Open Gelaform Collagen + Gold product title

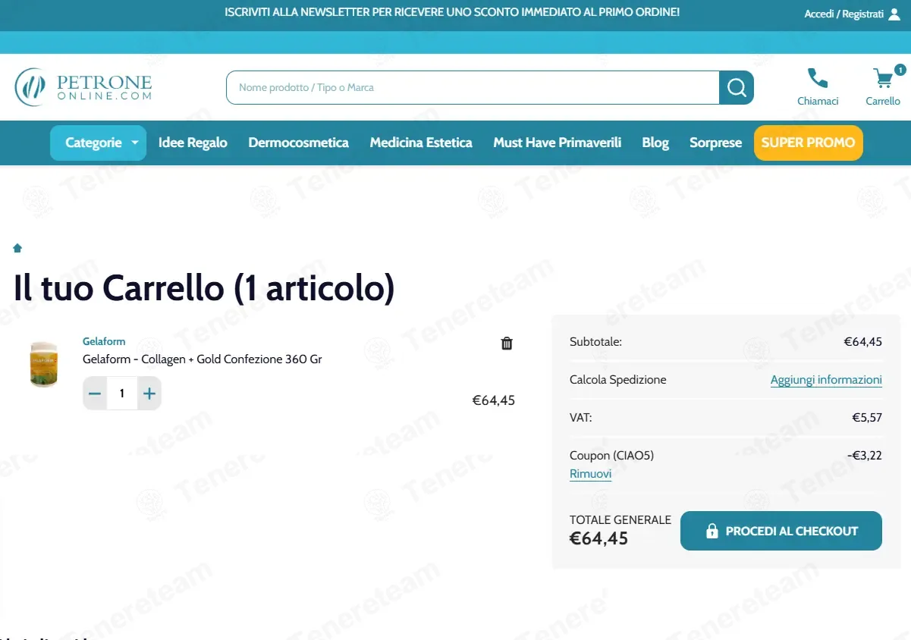203,359
